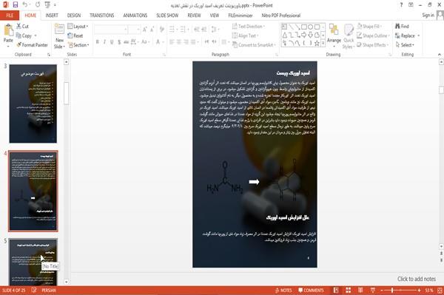This screenshot has width=444, height=295.
Task: Toggle center text alignment
Action: pyautogui.click(x=179, y=42)
